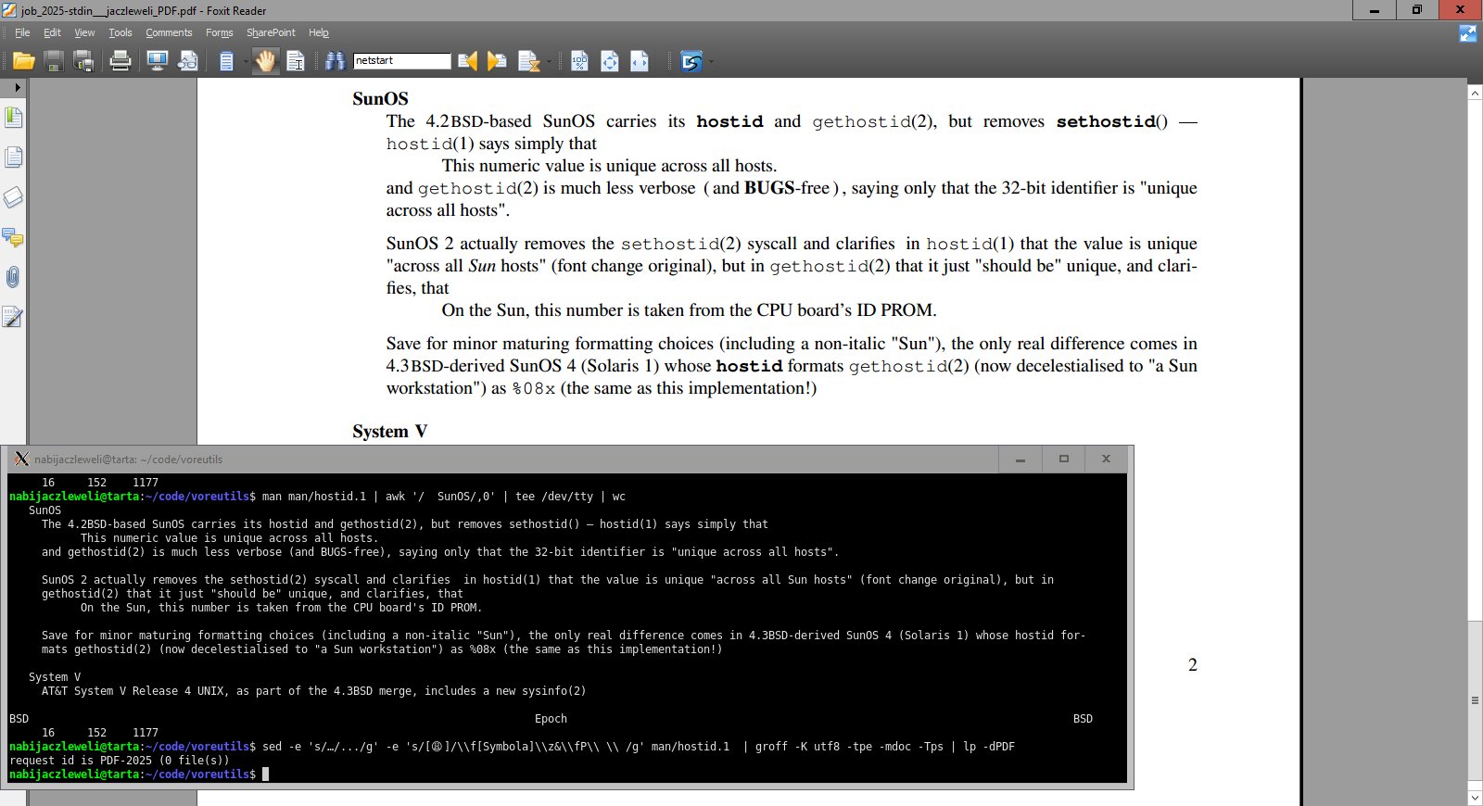Click the Fit Page zoom icon
The width and height of the screenshot is (1483, 806).
tap(610, 61)
